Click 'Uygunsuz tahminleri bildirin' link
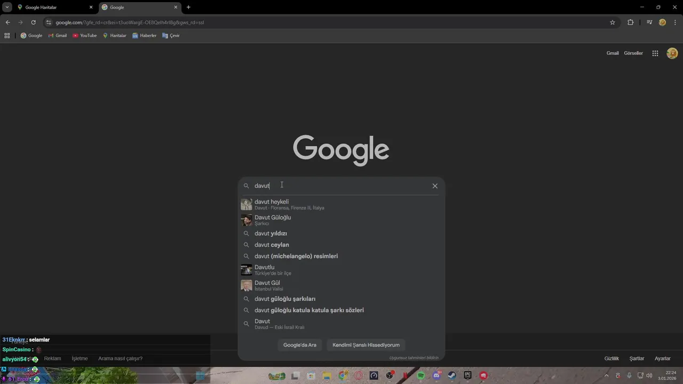The width and height of the screenshot is (683, 384). coord(414,358)
